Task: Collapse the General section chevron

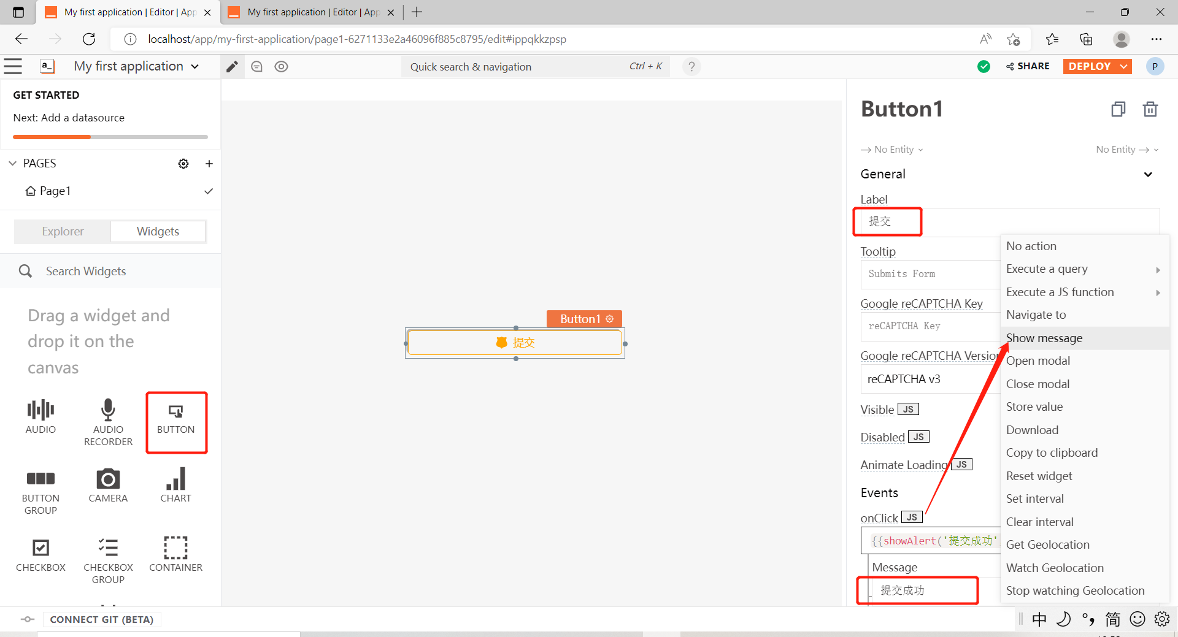Action: 1147,174
